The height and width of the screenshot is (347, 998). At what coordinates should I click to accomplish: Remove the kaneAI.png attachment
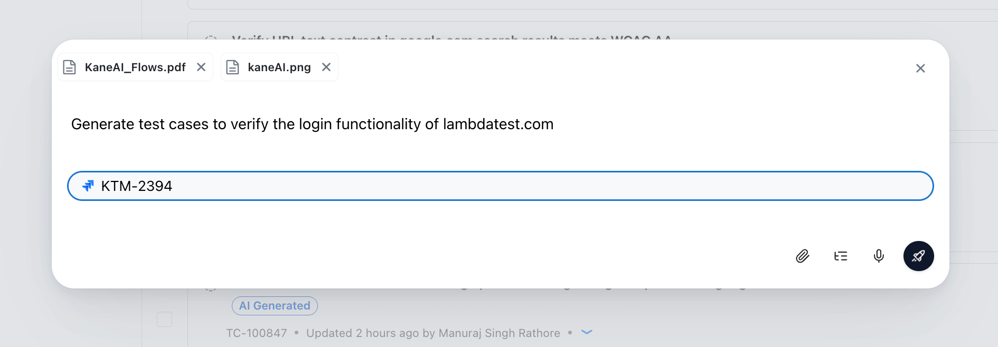pos(326,67)
